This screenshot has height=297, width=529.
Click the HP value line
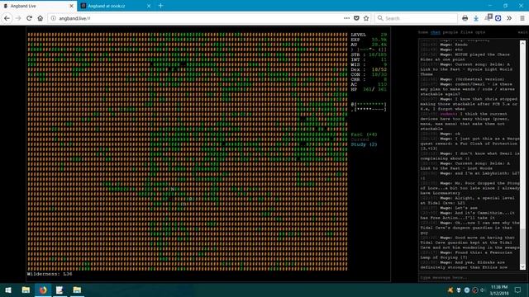pyautogui.click(x=369, y=89)
